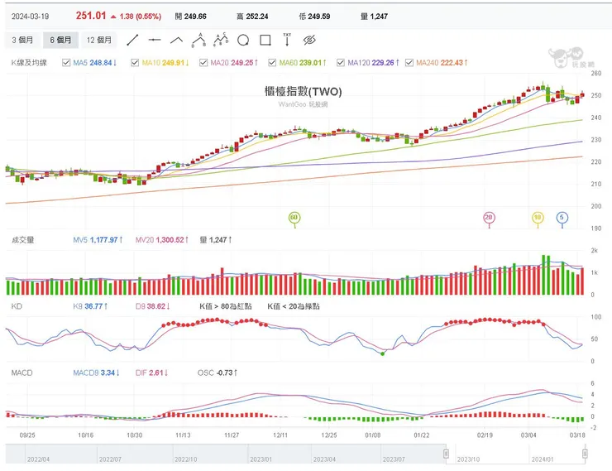Select the rectangle drawing tool
Image resolution: width=612 pixels, height=471 pixels.
265,40
